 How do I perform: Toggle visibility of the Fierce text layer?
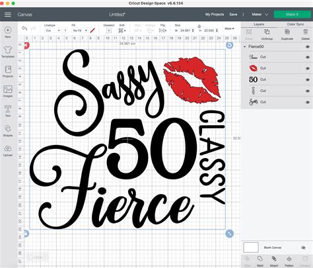tap(308, 57)
